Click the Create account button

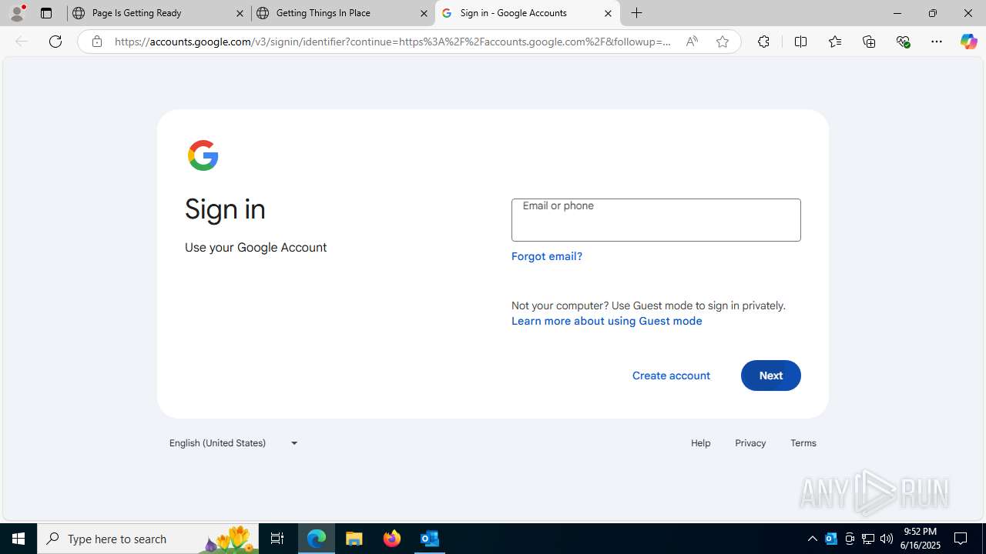671,375
